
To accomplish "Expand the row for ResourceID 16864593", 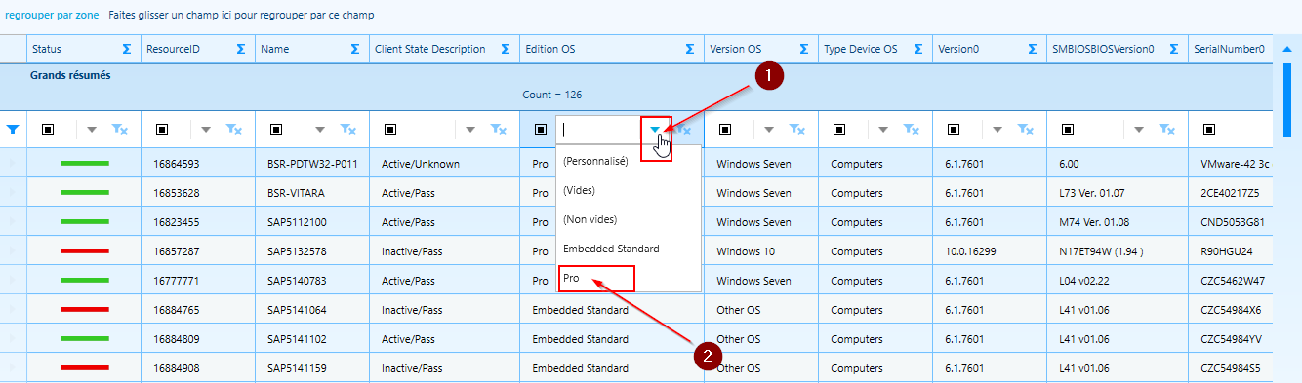I will point(13,163).
